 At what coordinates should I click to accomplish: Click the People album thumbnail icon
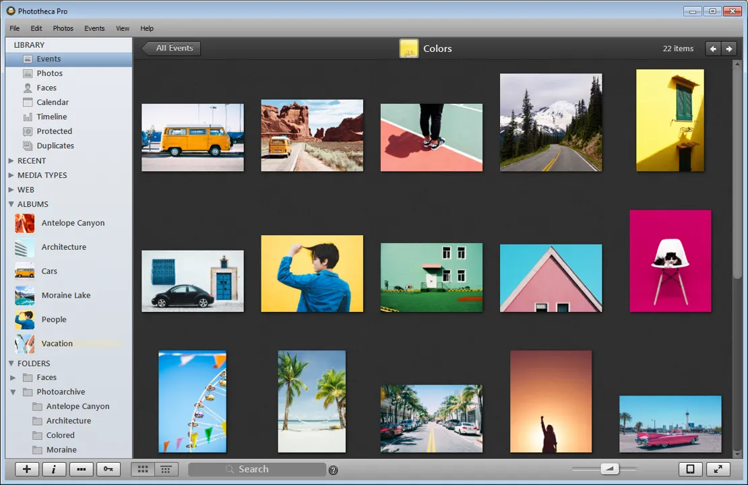[24, 319]
